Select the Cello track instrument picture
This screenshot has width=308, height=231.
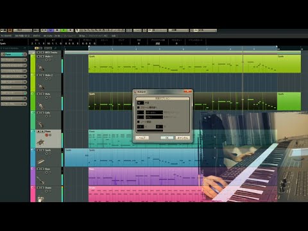tap(40, 124)
